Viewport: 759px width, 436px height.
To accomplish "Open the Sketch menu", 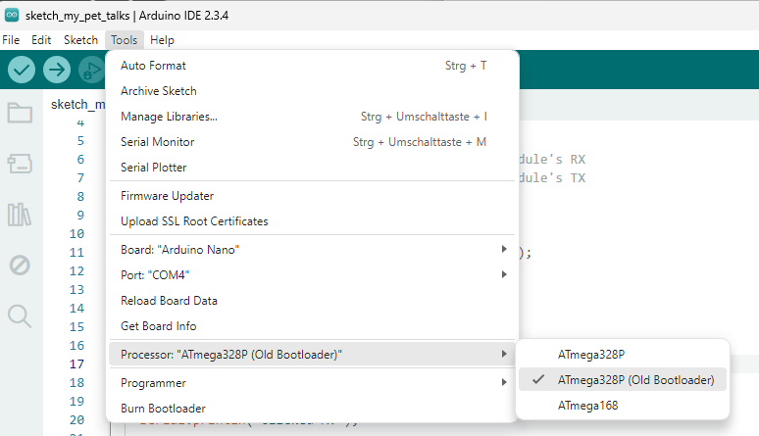I will coord(80,40).
